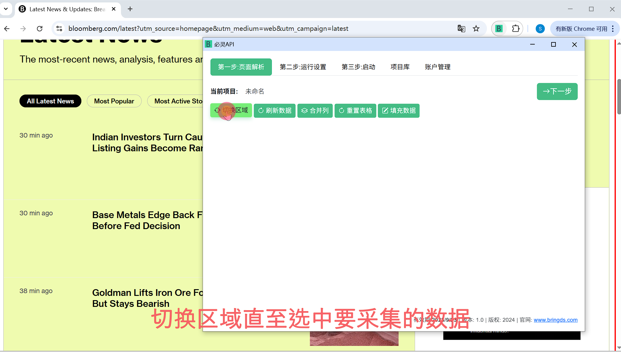Viewport: 621px width, 352px height.
Task: Select the Most Popular filter pill
Action: (114, 101)
